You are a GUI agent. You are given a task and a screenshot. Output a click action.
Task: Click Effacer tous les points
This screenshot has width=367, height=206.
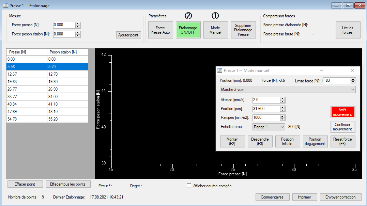(68, 184)
